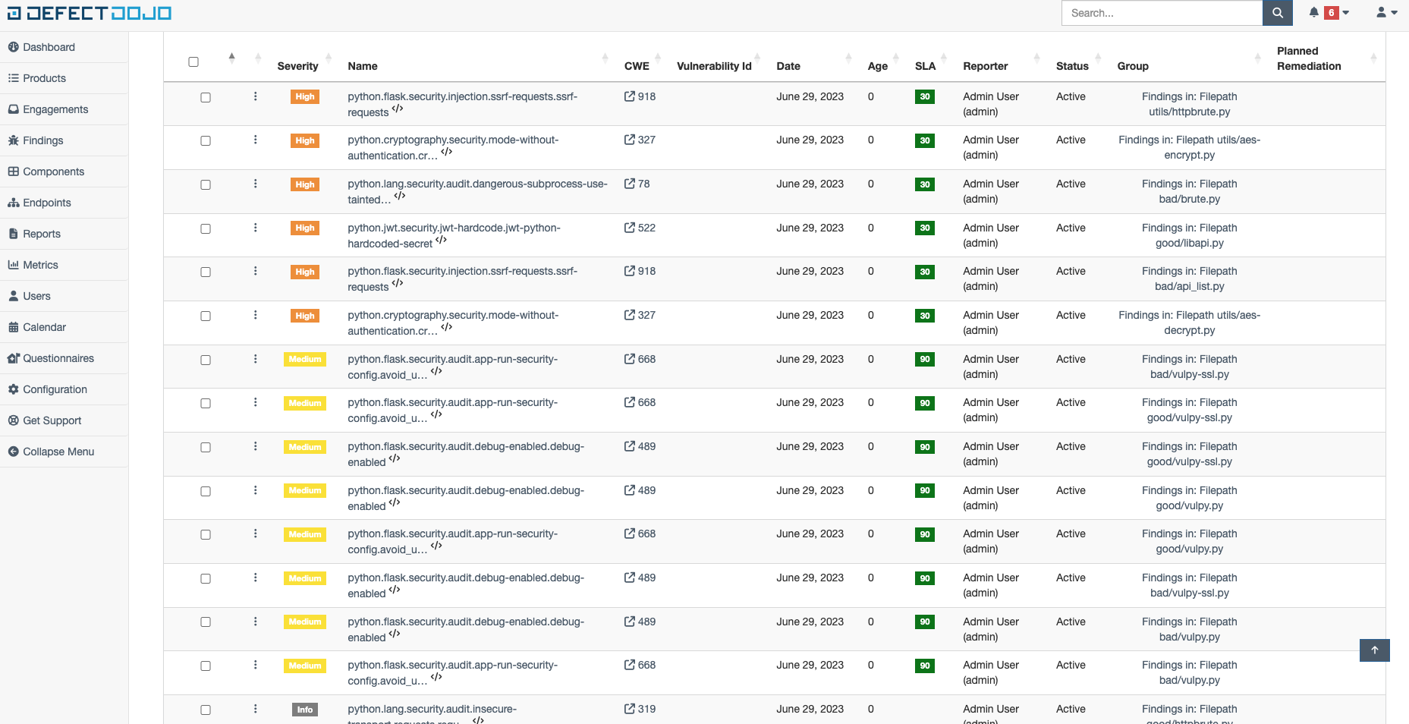Check the finding for bad/brute.py
The image size is (1409, 724).
[206, 184]
